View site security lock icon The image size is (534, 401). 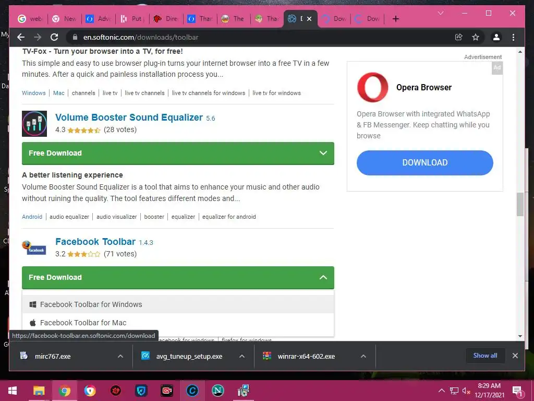75,37
